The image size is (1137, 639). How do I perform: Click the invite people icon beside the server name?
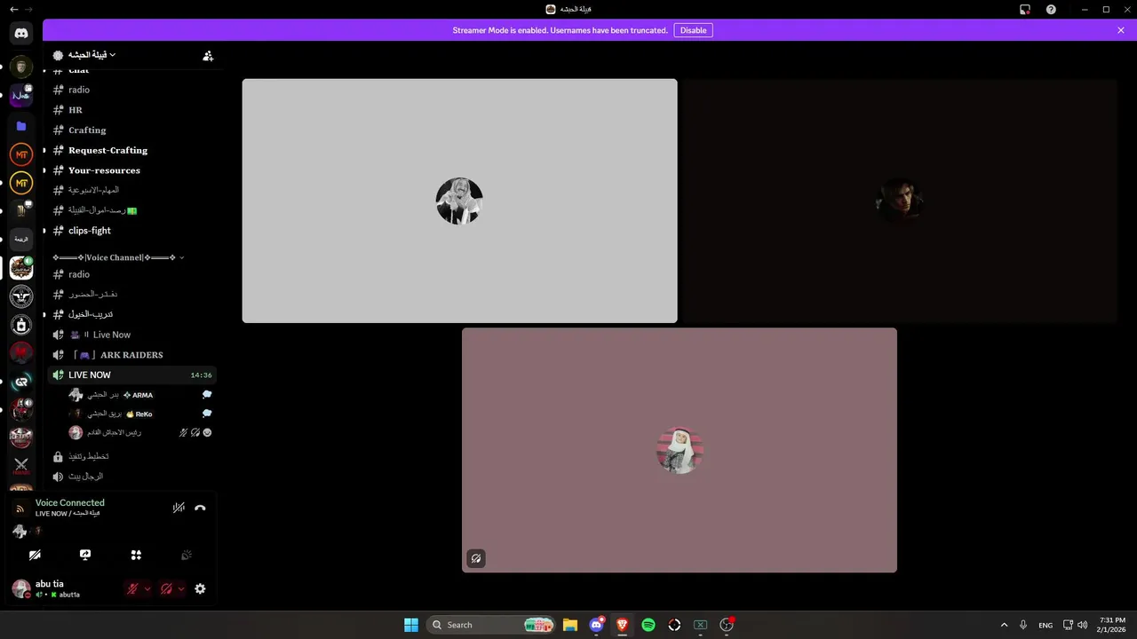[208, 55]
